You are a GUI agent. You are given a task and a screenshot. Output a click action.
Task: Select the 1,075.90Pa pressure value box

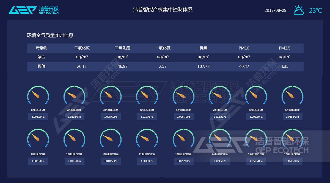(x=183, y=161)
